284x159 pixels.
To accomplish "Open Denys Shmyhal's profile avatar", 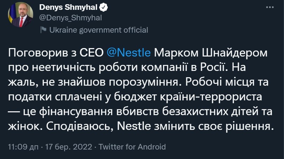I will (20, 15).
